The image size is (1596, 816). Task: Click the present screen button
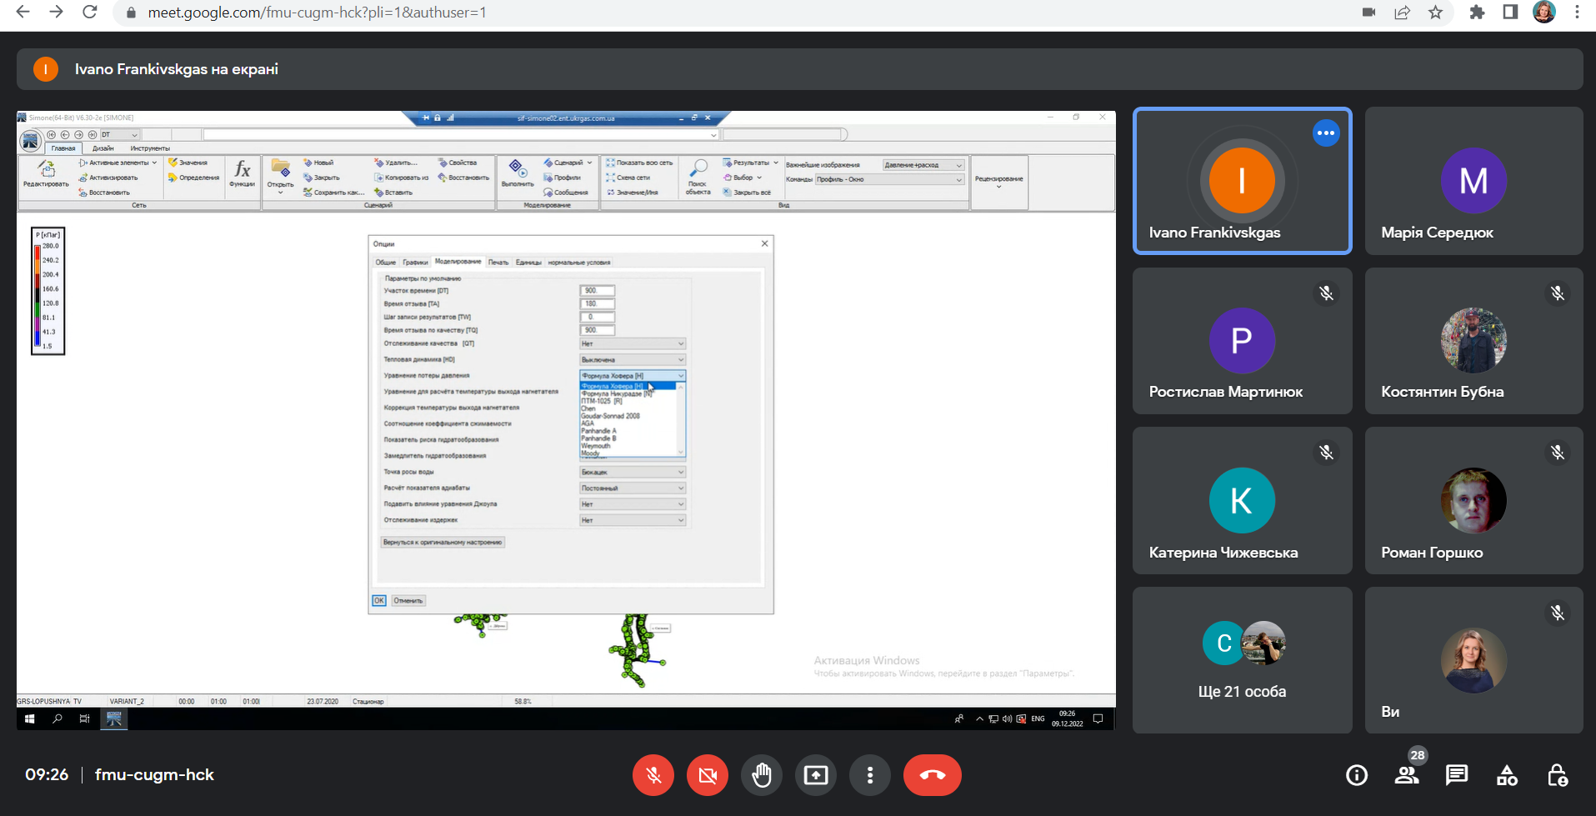click(x=816, y=775)
